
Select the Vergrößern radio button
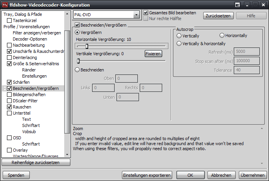click(x=77, y=32)
